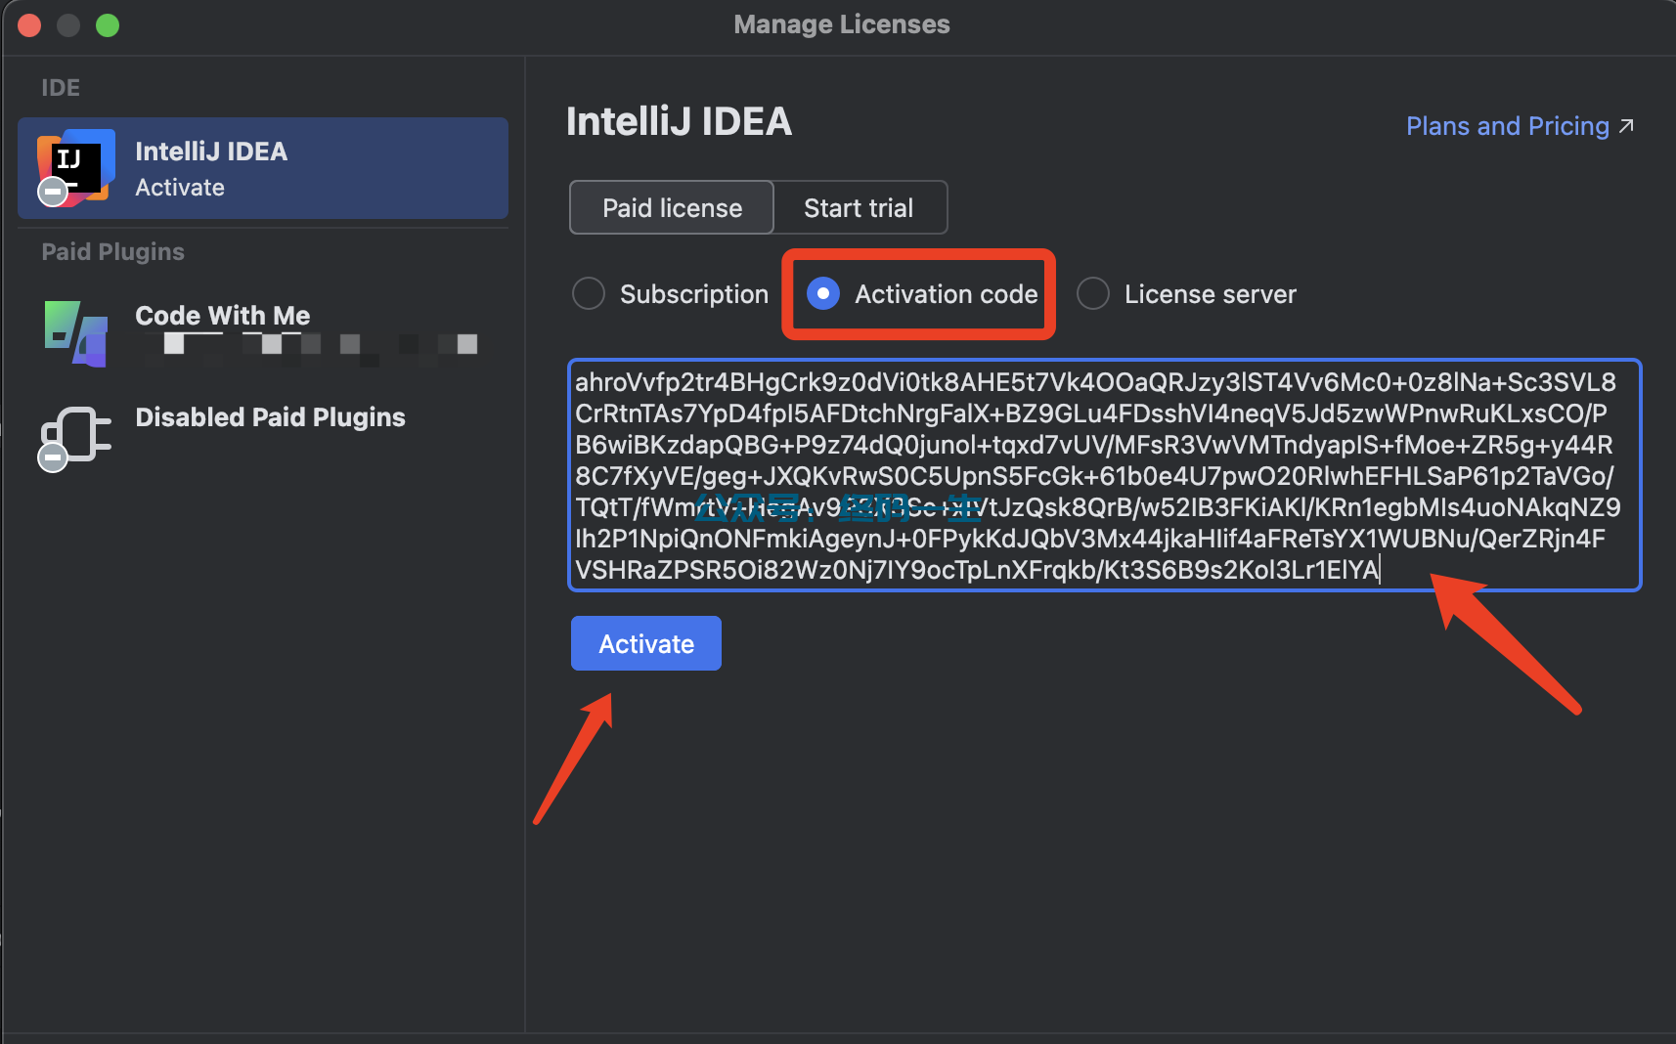Click the Activate button
1676x1044 pixels.
click(x=646, y=643)
